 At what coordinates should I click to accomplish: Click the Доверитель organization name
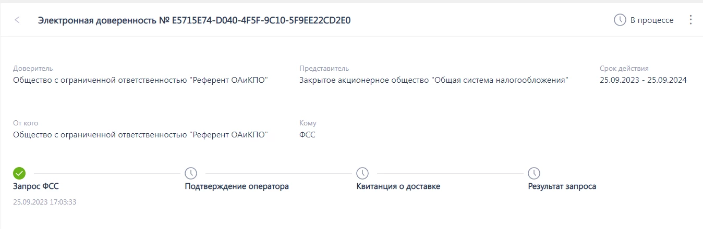(x=140, y=80)
